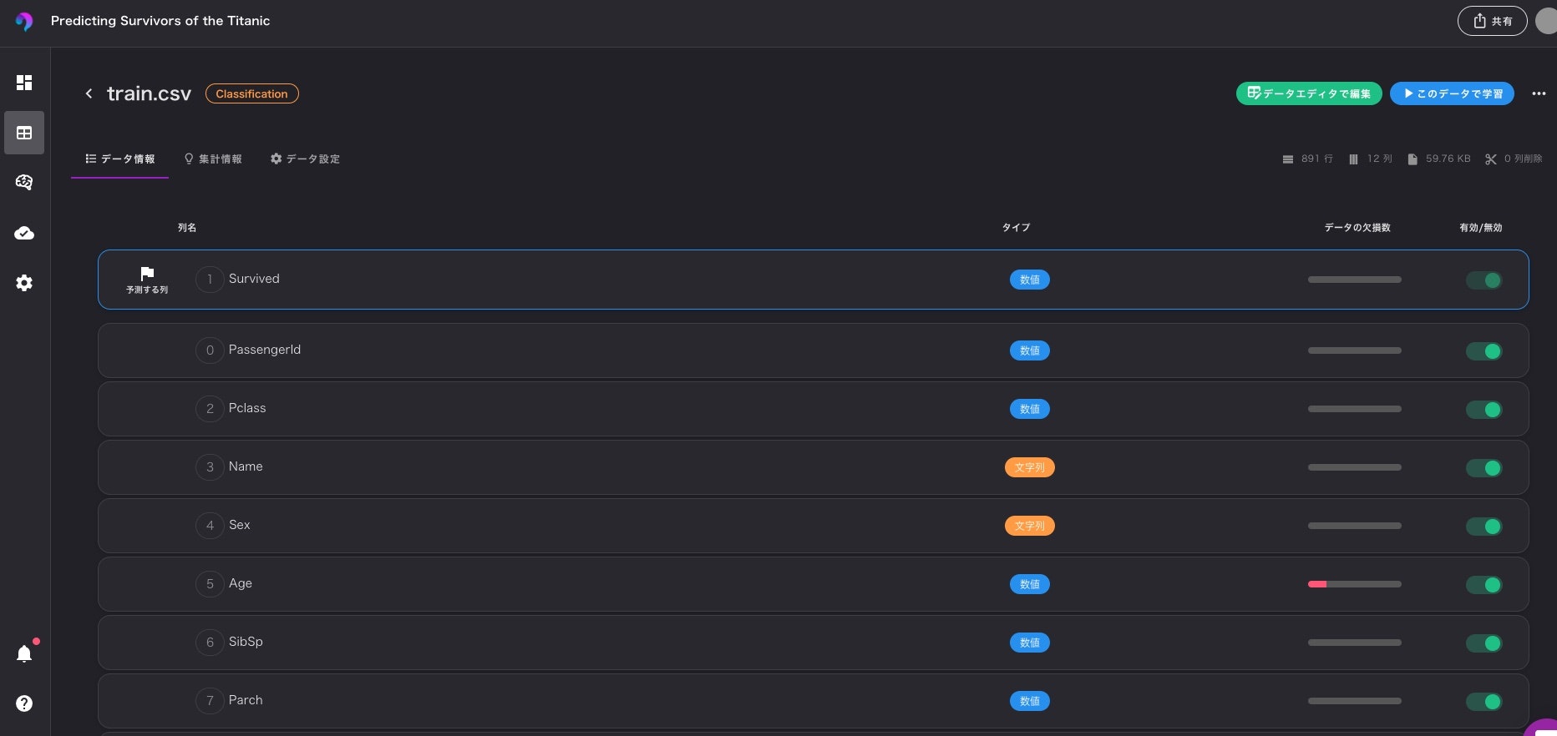The image size is (1557, 736).
Task: Open type badge 文字列 for Name
Action: [x=1029, y=467]
